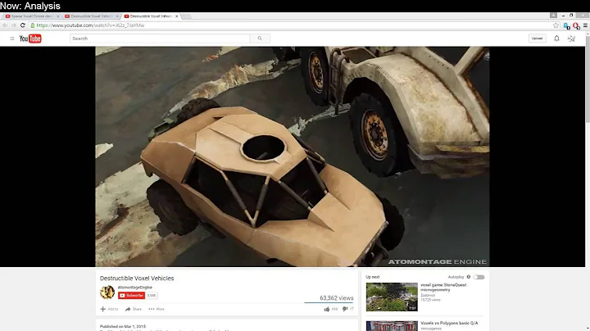Open the More actions menu
Viewport: 590px width, 331px height.
(157, 309)
